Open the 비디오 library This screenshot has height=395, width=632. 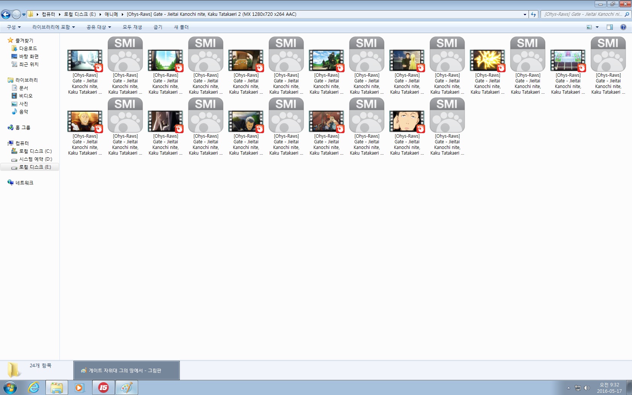coord(26,96)
